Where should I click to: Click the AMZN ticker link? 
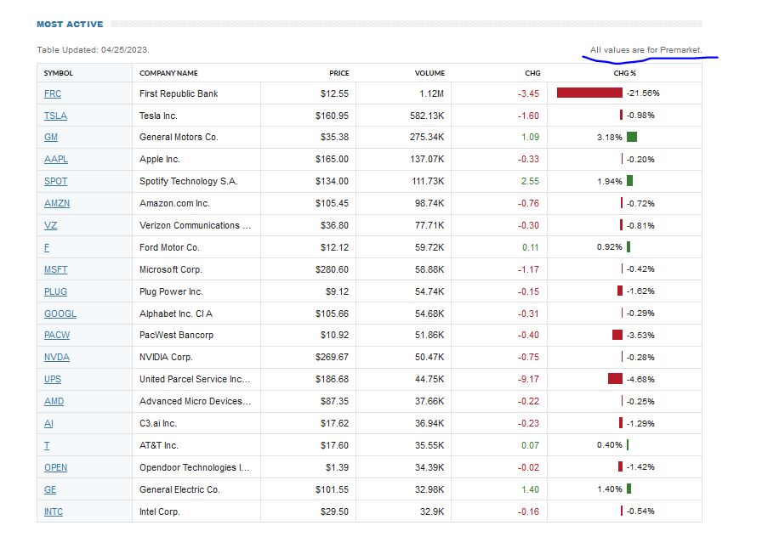[x=57, y=204]
